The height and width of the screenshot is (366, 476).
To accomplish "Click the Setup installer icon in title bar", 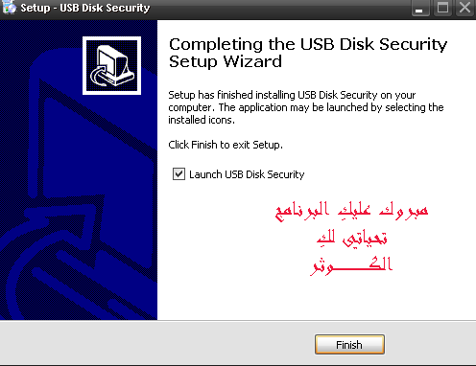I will click(x=9, y=7).
